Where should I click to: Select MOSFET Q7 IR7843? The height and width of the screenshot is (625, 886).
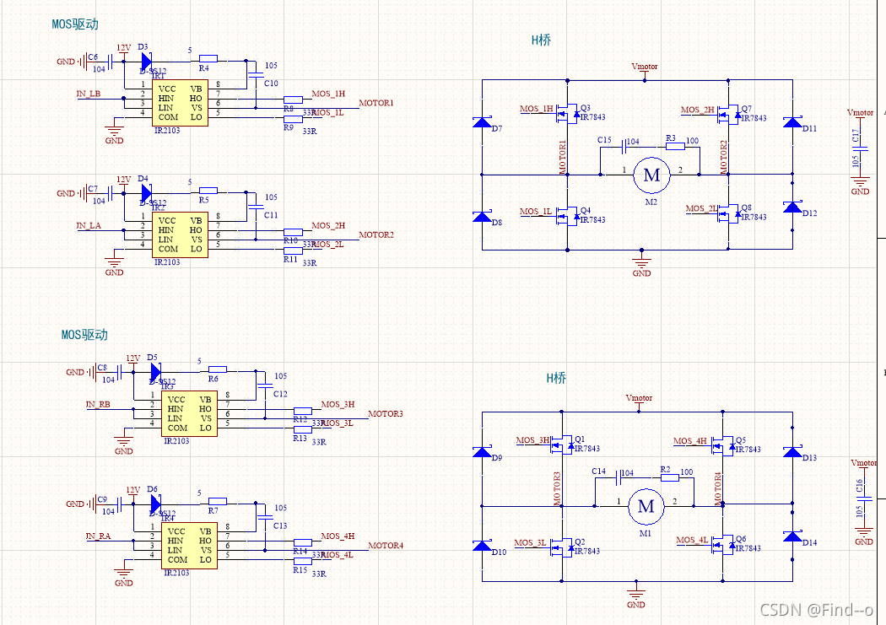point(728,115)
